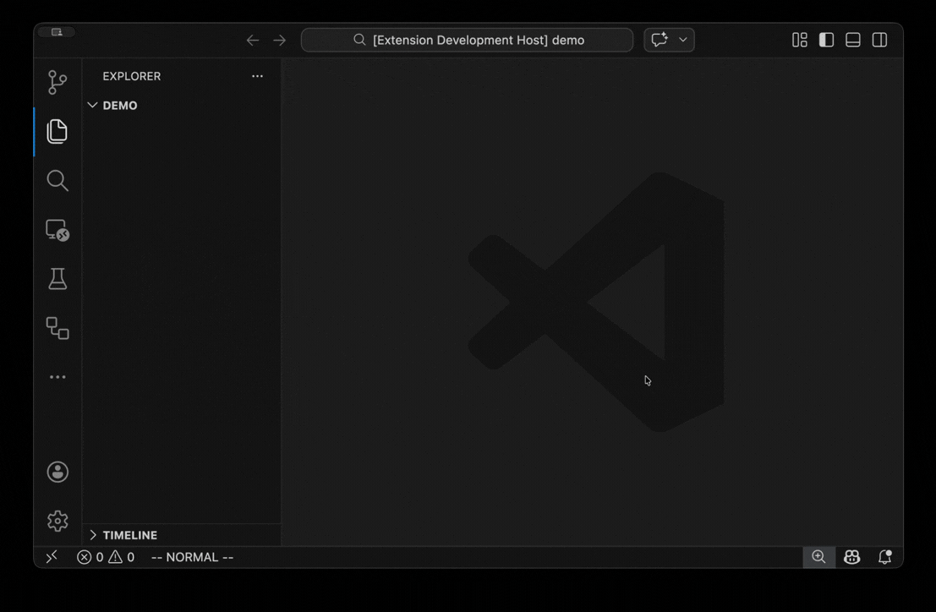Open the Testing view
Viewport: 936px width, 612px height.
pyautogui.click(x=57, y=278)
